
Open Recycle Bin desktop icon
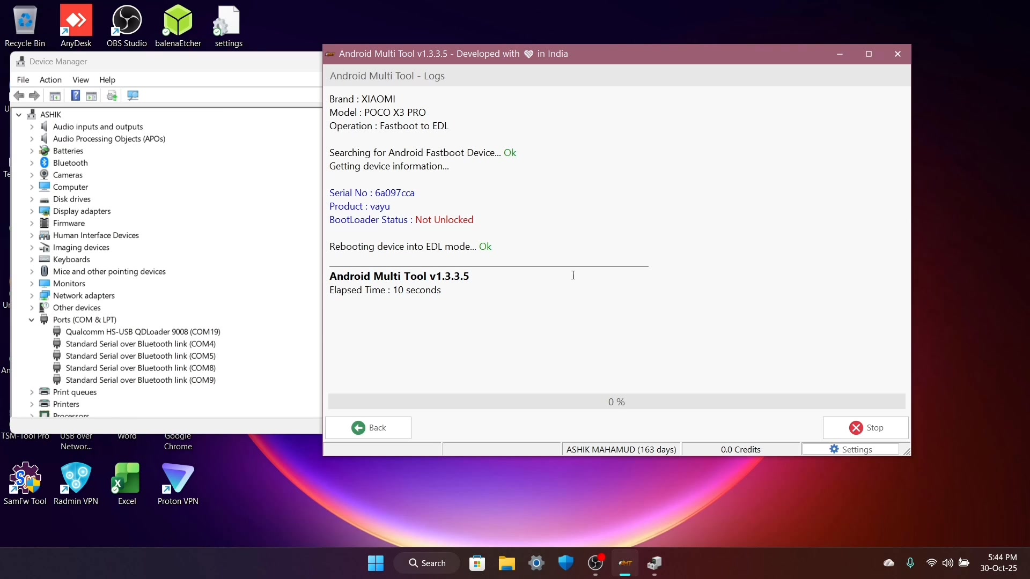point(25,26)
